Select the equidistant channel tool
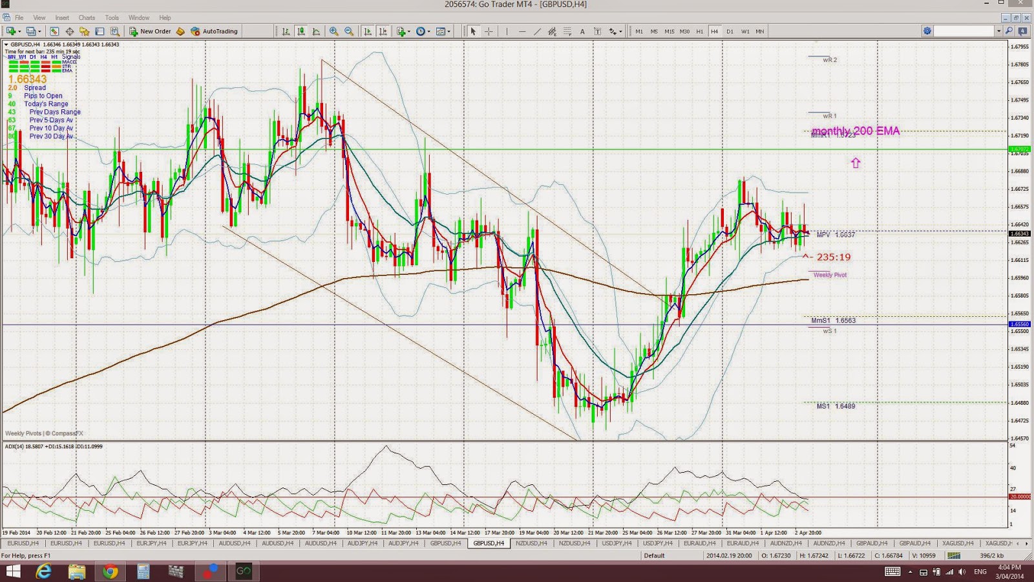1034x582 pixels. click(552, 31)
